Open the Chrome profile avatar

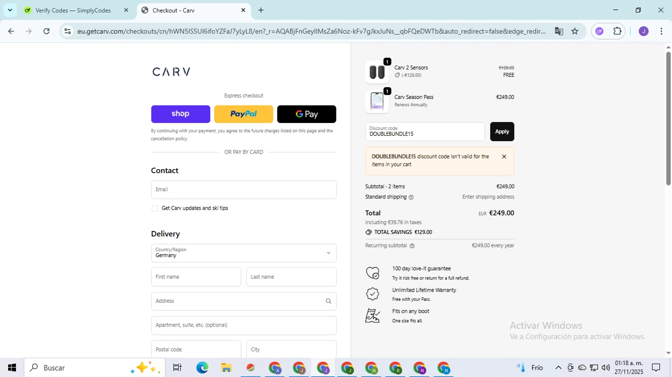pyautogui.click(x=644, y=31)
